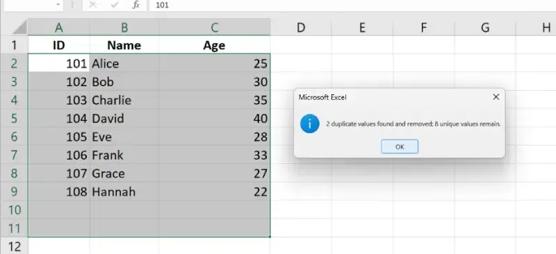Viewport: 556px width, 254px height.
Task: Close the Microsoft Excel message dialog
Action: click(496, 97)
